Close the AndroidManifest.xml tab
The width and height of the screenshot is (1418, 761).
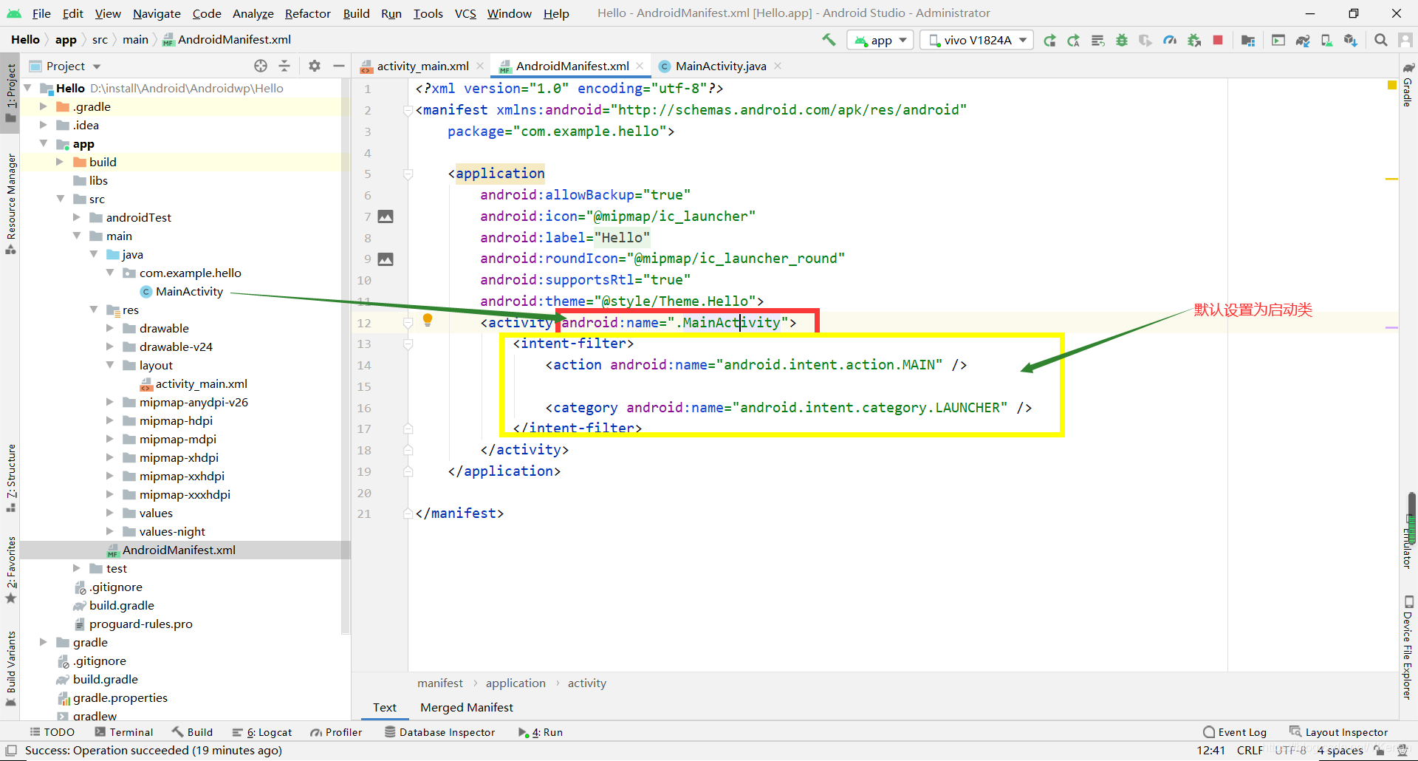point(640,66)
